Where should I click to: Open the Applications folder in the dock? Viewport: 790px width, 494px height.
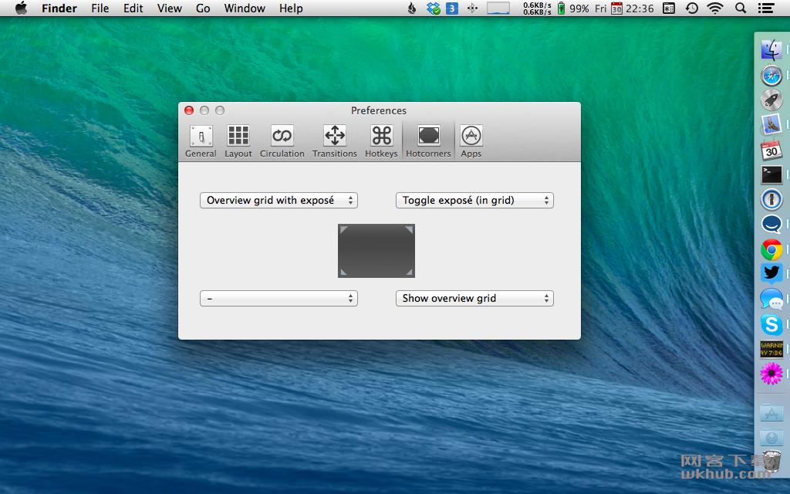pyautogui.click(x=771, y=413)
